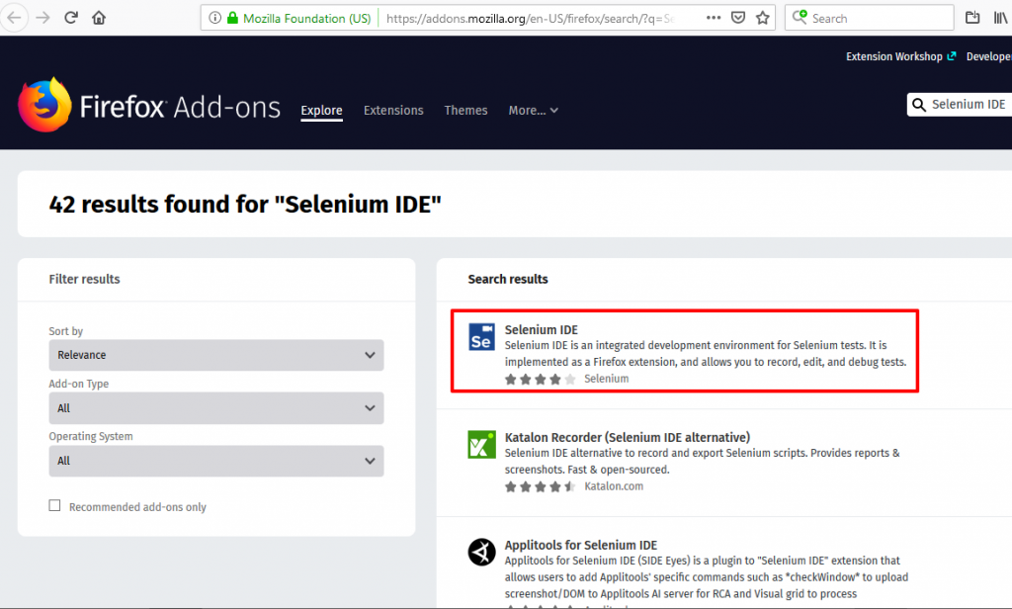Image resolution: width=1012 pixels, height=609 pixels.
Task: Click the browser back arrow button
Action: point(15,18)
